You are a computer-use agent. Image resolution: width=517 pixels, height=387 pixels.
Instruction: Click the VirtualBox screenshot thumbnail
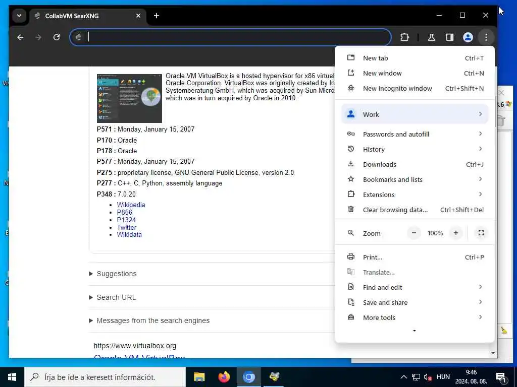click(129, 98)
